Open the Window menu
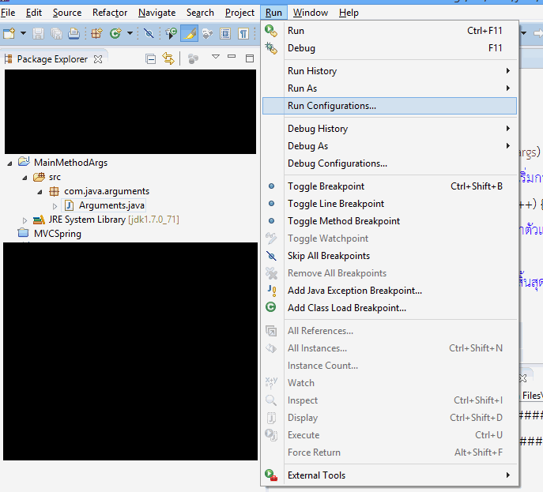Screen dimensions: 543x492 point(311,13)
